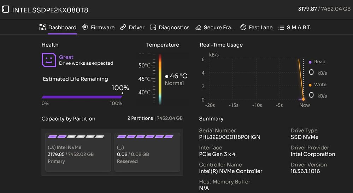Click the PCIe Gen 3 x 4 value
This screenshot has height=193, width=353.
point(217,154)
